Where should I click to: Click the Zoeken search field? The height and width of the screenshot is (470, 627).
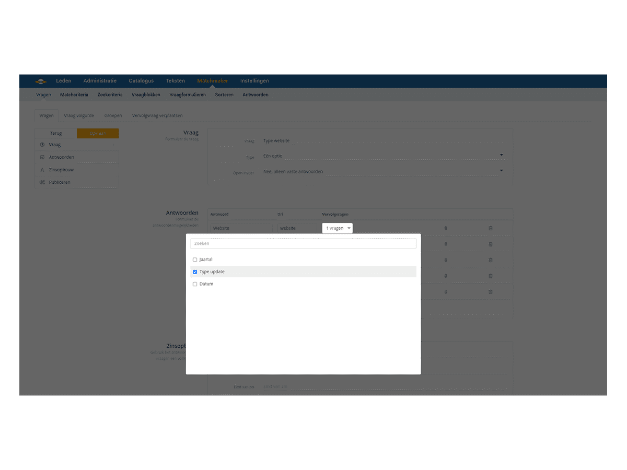click(303, 243)
